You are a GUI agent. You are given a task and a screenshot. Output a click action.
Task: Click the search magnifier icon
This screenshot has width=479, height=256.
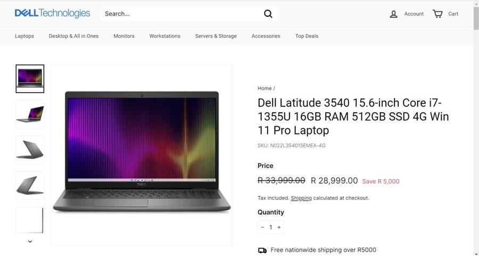click(268, 14)
